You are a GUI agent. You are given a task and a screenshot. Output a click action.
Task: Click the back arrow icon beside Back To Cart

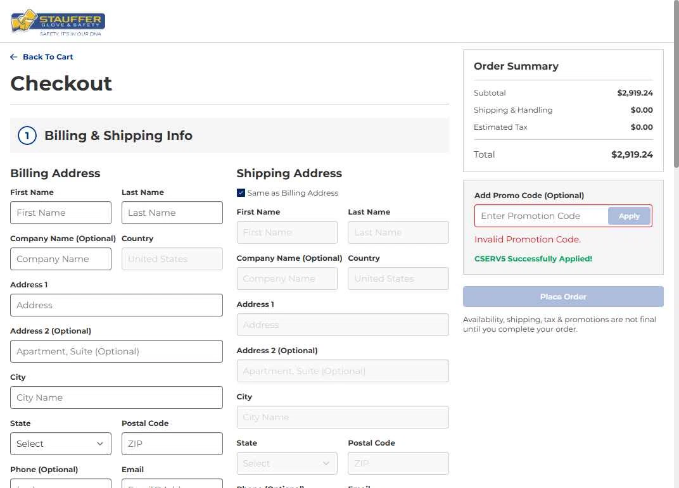(14, 57)
